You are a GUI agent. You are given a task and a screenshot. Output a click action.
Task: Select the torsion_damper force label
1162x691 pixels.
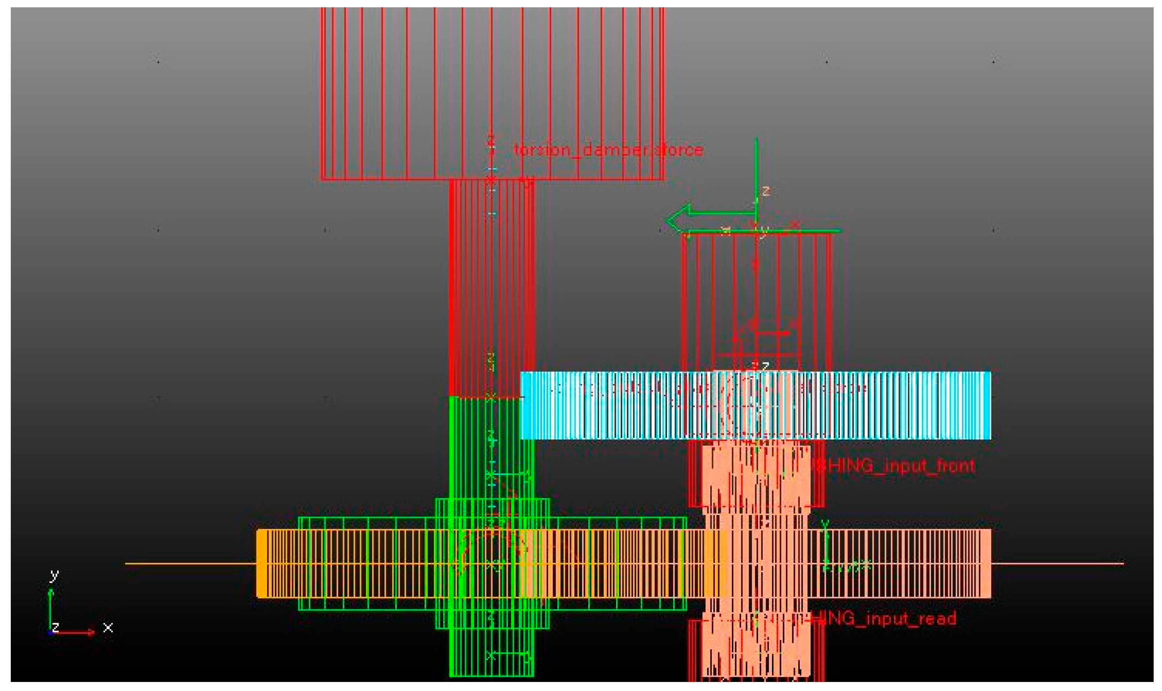tap(608, 150)
